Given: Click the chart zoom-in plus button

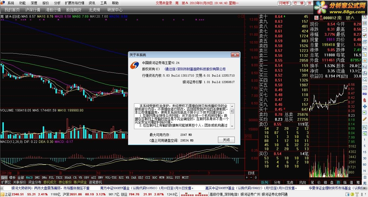Looking at the screenshot, I should tap(247, 178).
